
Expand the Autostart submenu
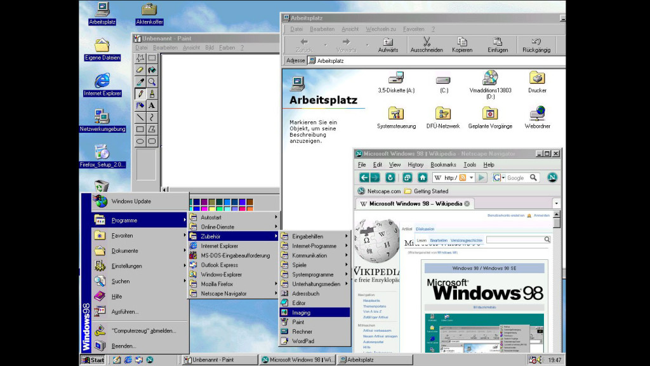[x=234, y=217]
